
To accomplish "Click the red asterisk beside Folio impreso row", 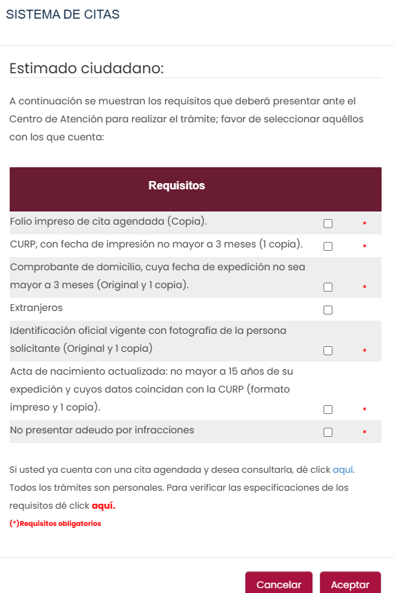I will tap(364, 223).
